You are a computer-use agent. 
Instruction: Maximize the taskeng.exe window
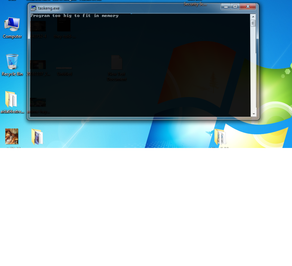click(x=235, y=7)
